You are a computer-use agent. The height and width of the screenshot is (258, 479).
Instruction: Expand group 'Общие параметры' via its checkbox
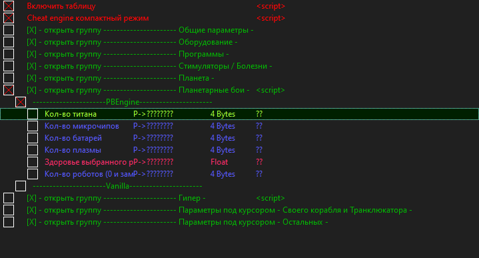pos(9,30)
